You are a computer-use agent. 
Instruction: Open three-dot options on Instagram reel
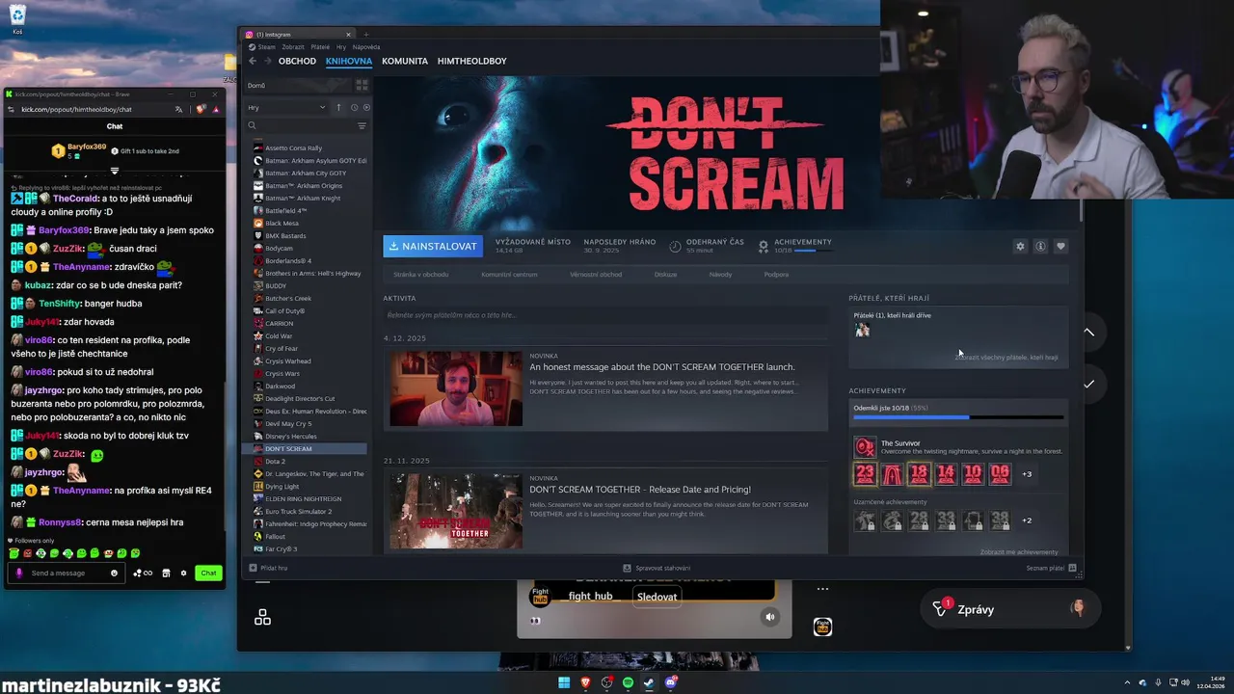822,589
